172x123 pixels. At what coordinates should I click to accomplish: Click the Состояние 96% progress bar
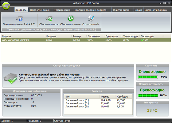pyautogui.click(x=148, y=77)
